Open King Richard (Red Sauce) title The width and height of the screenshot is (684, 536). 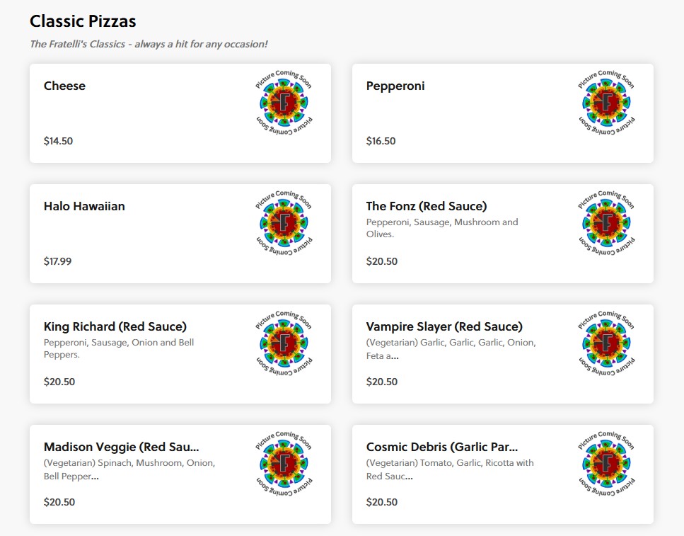[115, 326]
